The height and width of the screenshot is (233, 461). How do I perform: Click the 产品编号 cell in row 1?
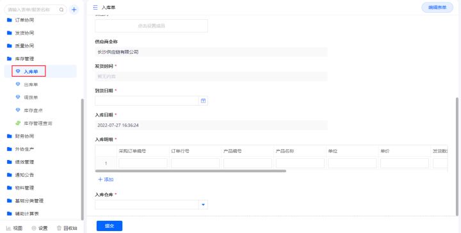tap(248, 163)
